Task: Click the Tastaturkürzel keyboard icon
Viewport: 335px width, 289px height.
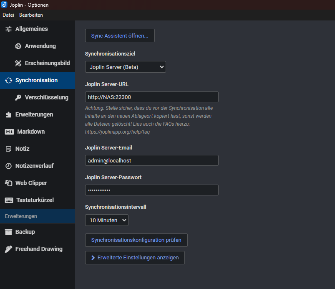Action: click(9, 200)
